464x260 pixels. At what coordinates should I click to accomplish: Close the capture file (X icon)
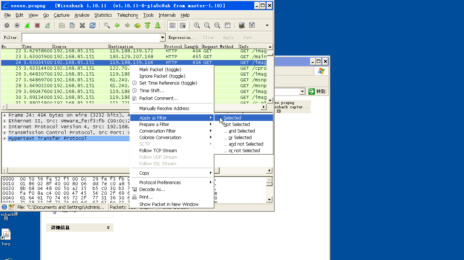pos(82,25)
